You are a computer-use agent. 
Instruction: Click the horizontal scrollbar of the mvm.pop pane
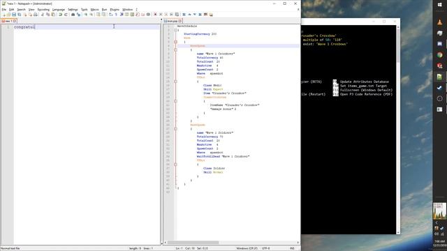point(193,243)
